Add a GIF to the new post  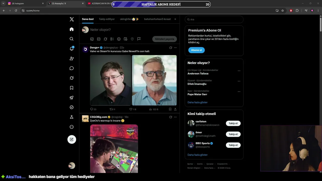(x=99, y=39)
